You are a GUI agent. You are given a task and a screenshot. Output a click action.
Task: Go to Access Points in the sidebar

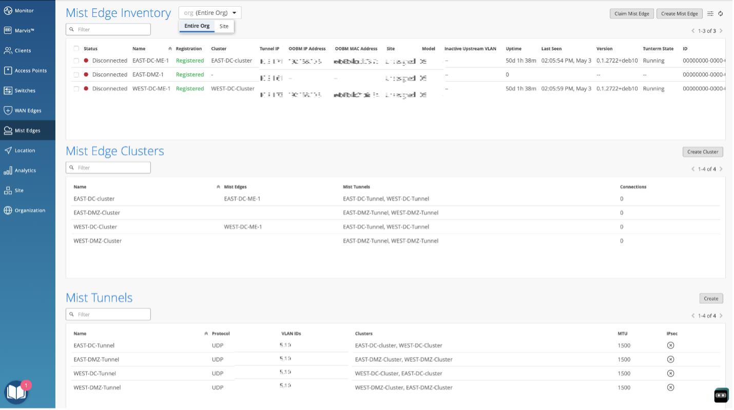(x=30, y=71)
